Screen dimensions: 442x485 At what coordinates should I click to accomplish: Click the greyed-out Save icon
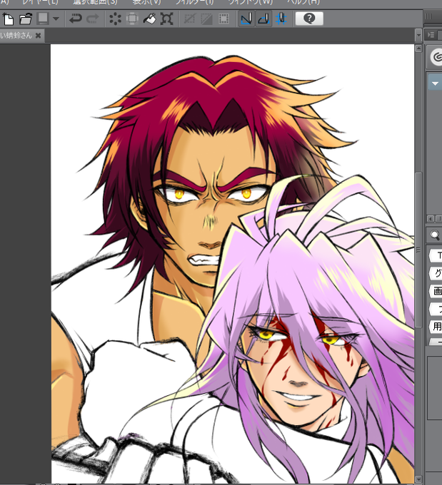point(43,19)
